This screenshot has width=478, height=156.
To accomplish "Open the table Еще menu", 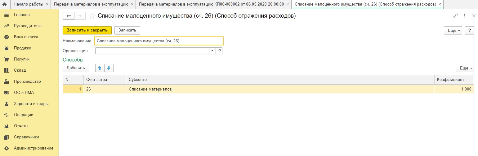I will coord(465,68).
